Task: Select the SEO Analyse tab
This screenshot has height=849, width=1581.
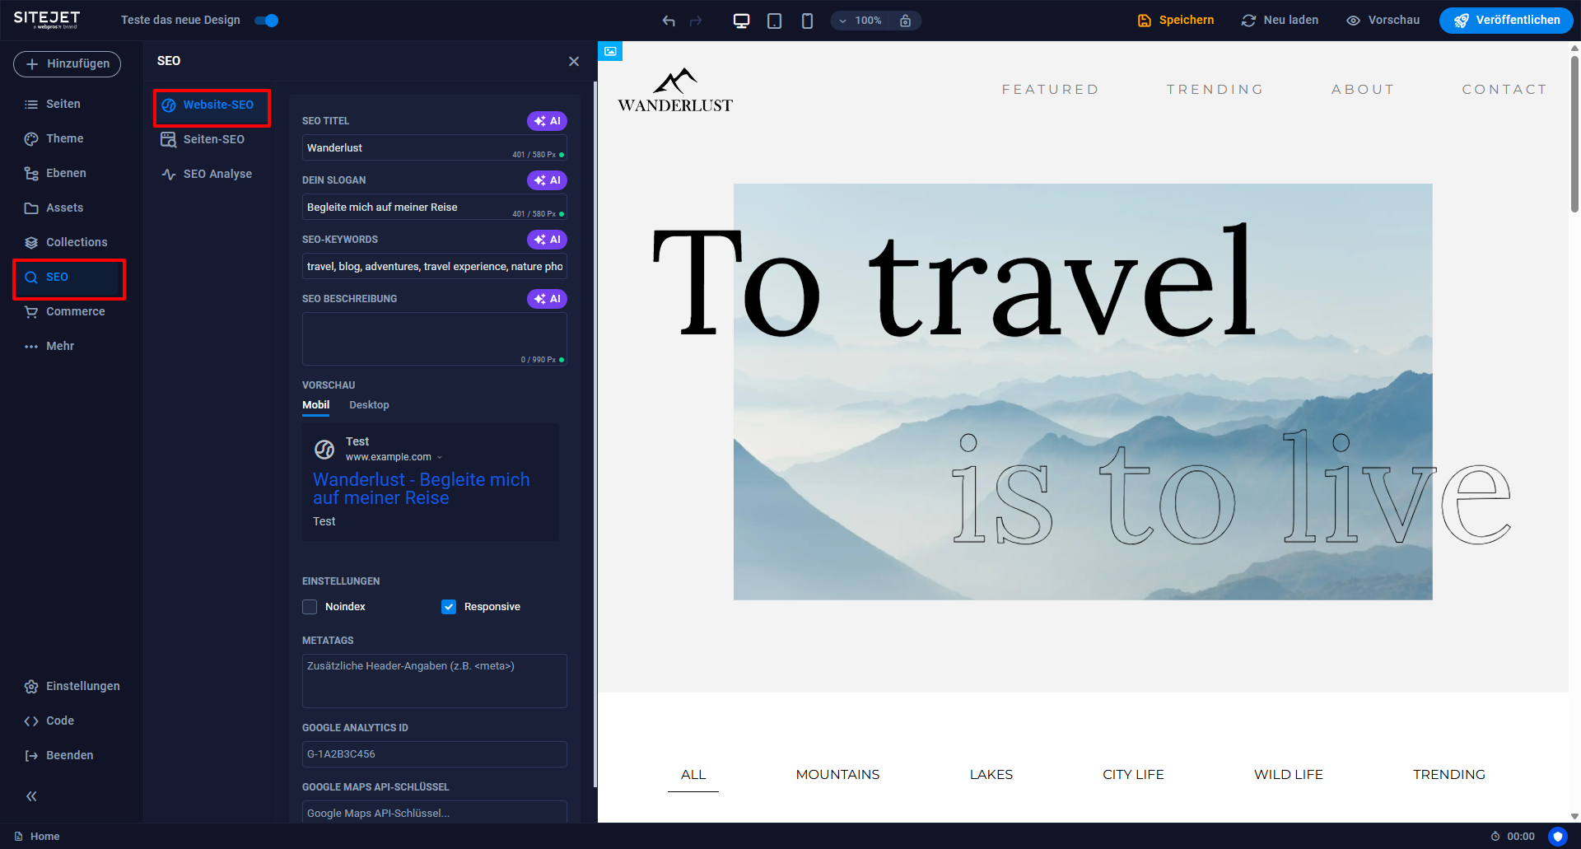Action: click(207, 174)
